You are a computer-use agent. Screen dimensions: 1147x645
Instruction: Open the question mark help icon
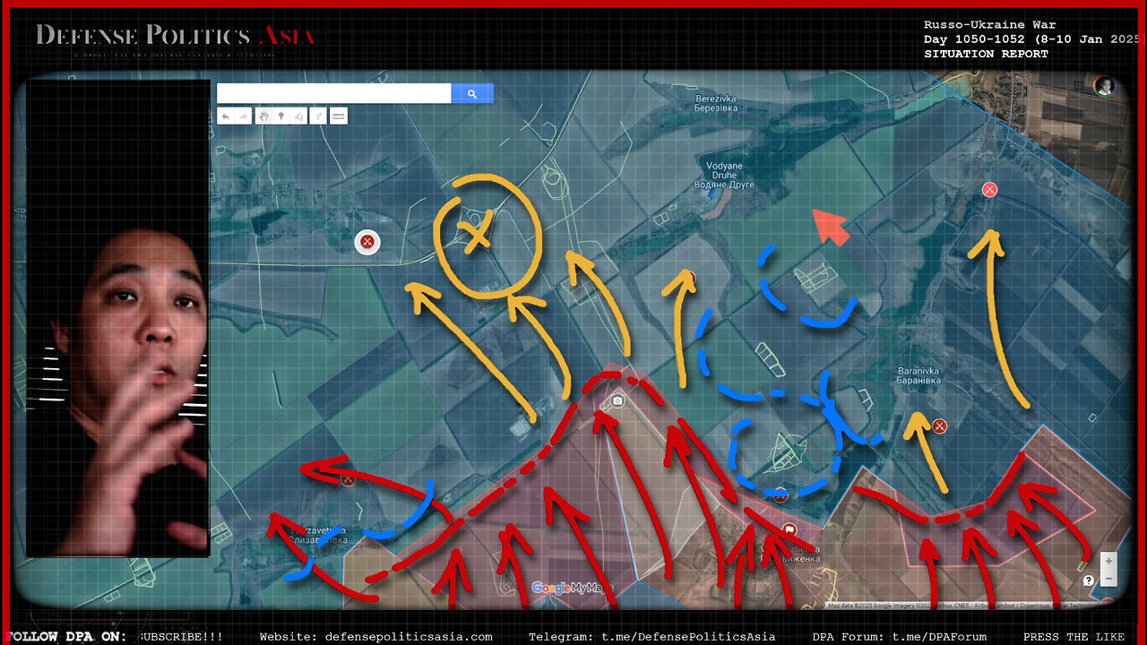[x=1088, y=580]
